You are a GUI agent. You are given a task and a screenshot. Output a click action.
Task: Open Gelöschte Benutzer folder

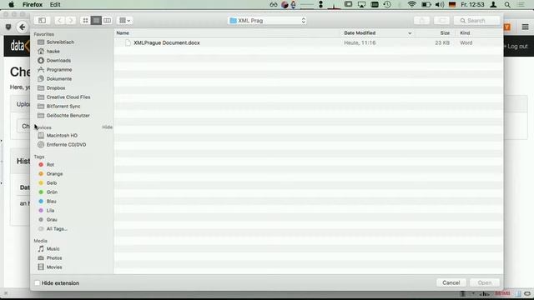pos(68,116)
